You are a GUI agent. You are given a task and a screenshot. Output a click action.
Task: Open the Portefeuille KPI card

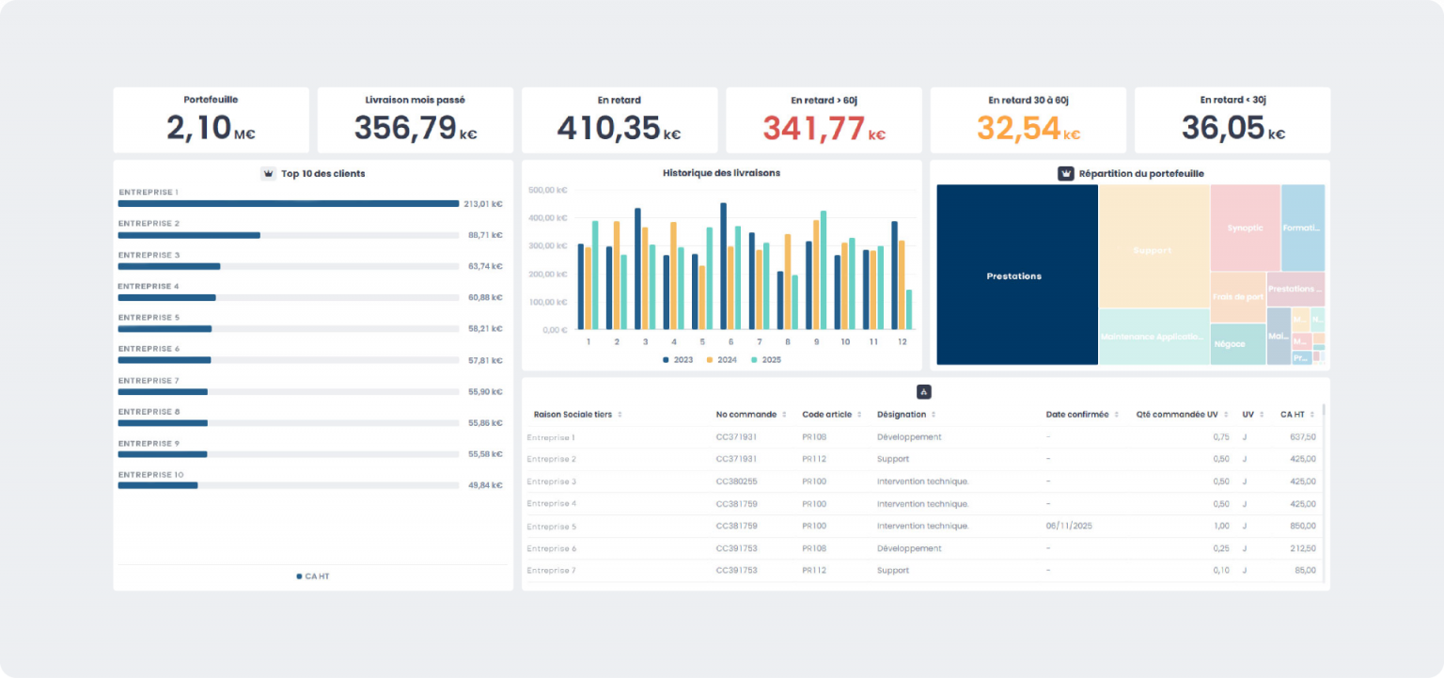pos(211,120)
